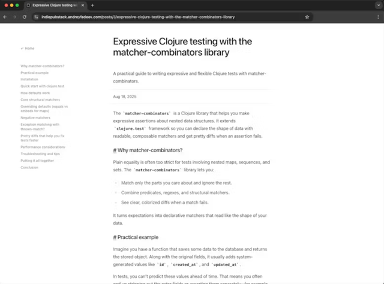Image resolution: width=384 pixels, height=284 pixels.
Task: Reload the page with the refresh icon
Action: point(25,17)
